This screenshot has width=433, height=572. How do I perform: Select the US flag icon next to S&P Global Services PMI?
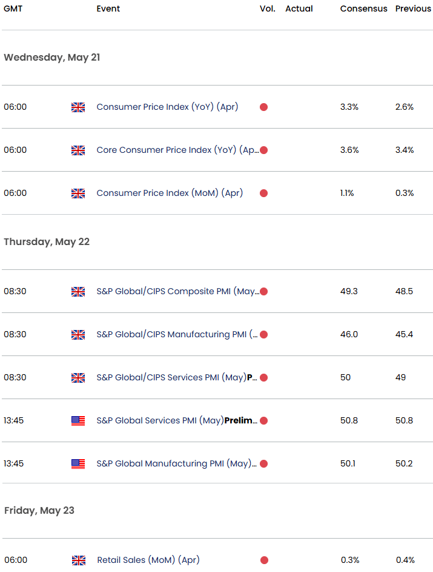pos(78,420)
